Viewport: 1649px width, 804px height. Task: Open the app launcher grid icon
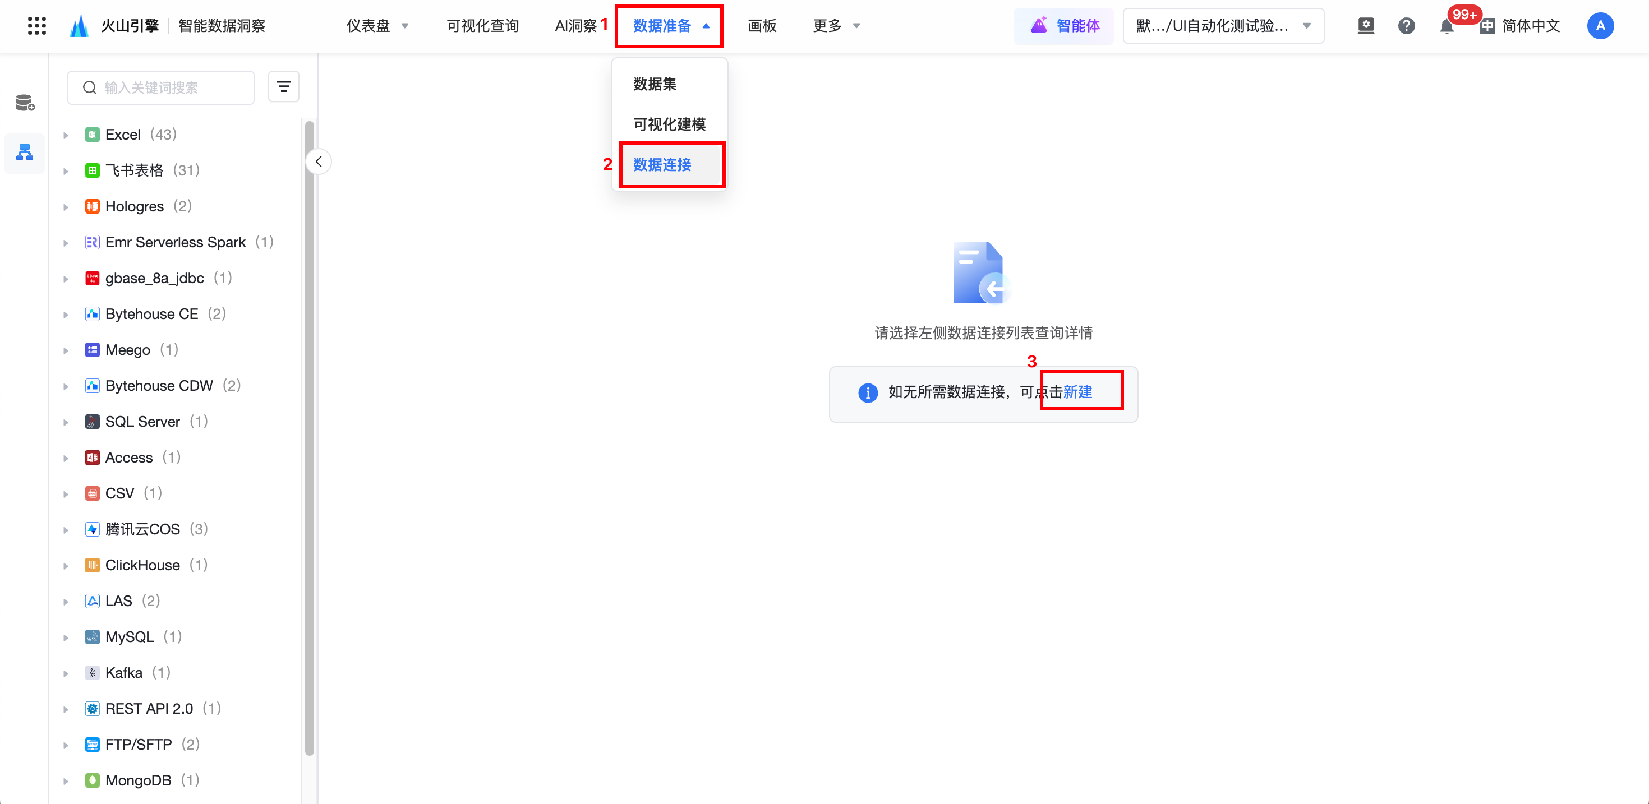tap(36, 26)
